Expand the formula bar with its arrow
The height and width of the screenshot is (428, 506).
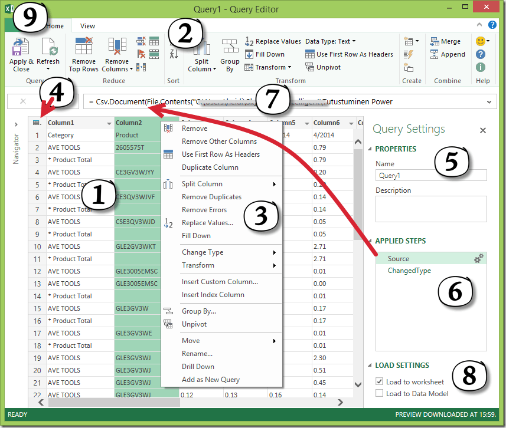(489, 102)
